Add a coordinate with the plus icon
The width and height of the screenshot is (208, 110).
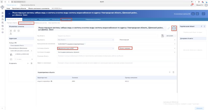[x=28, y=63]
